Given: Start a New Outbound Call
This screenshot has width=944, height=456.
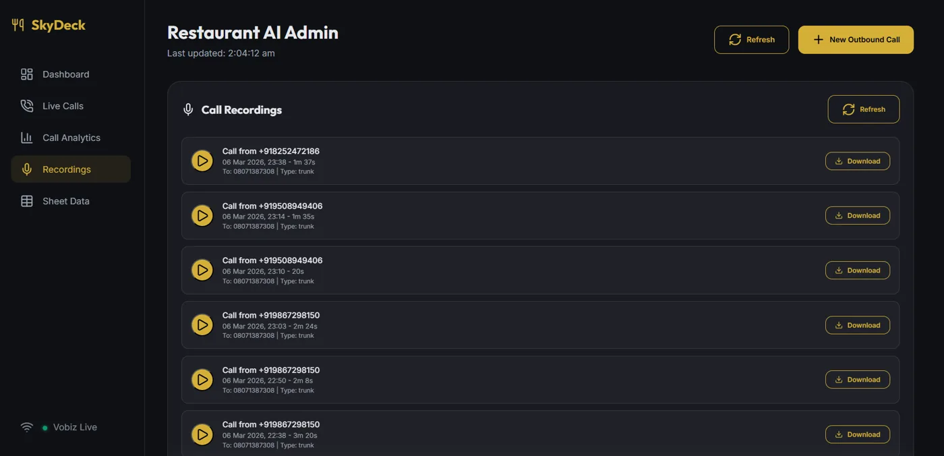Looking at the screenshot, I should [x=856, y=40].
